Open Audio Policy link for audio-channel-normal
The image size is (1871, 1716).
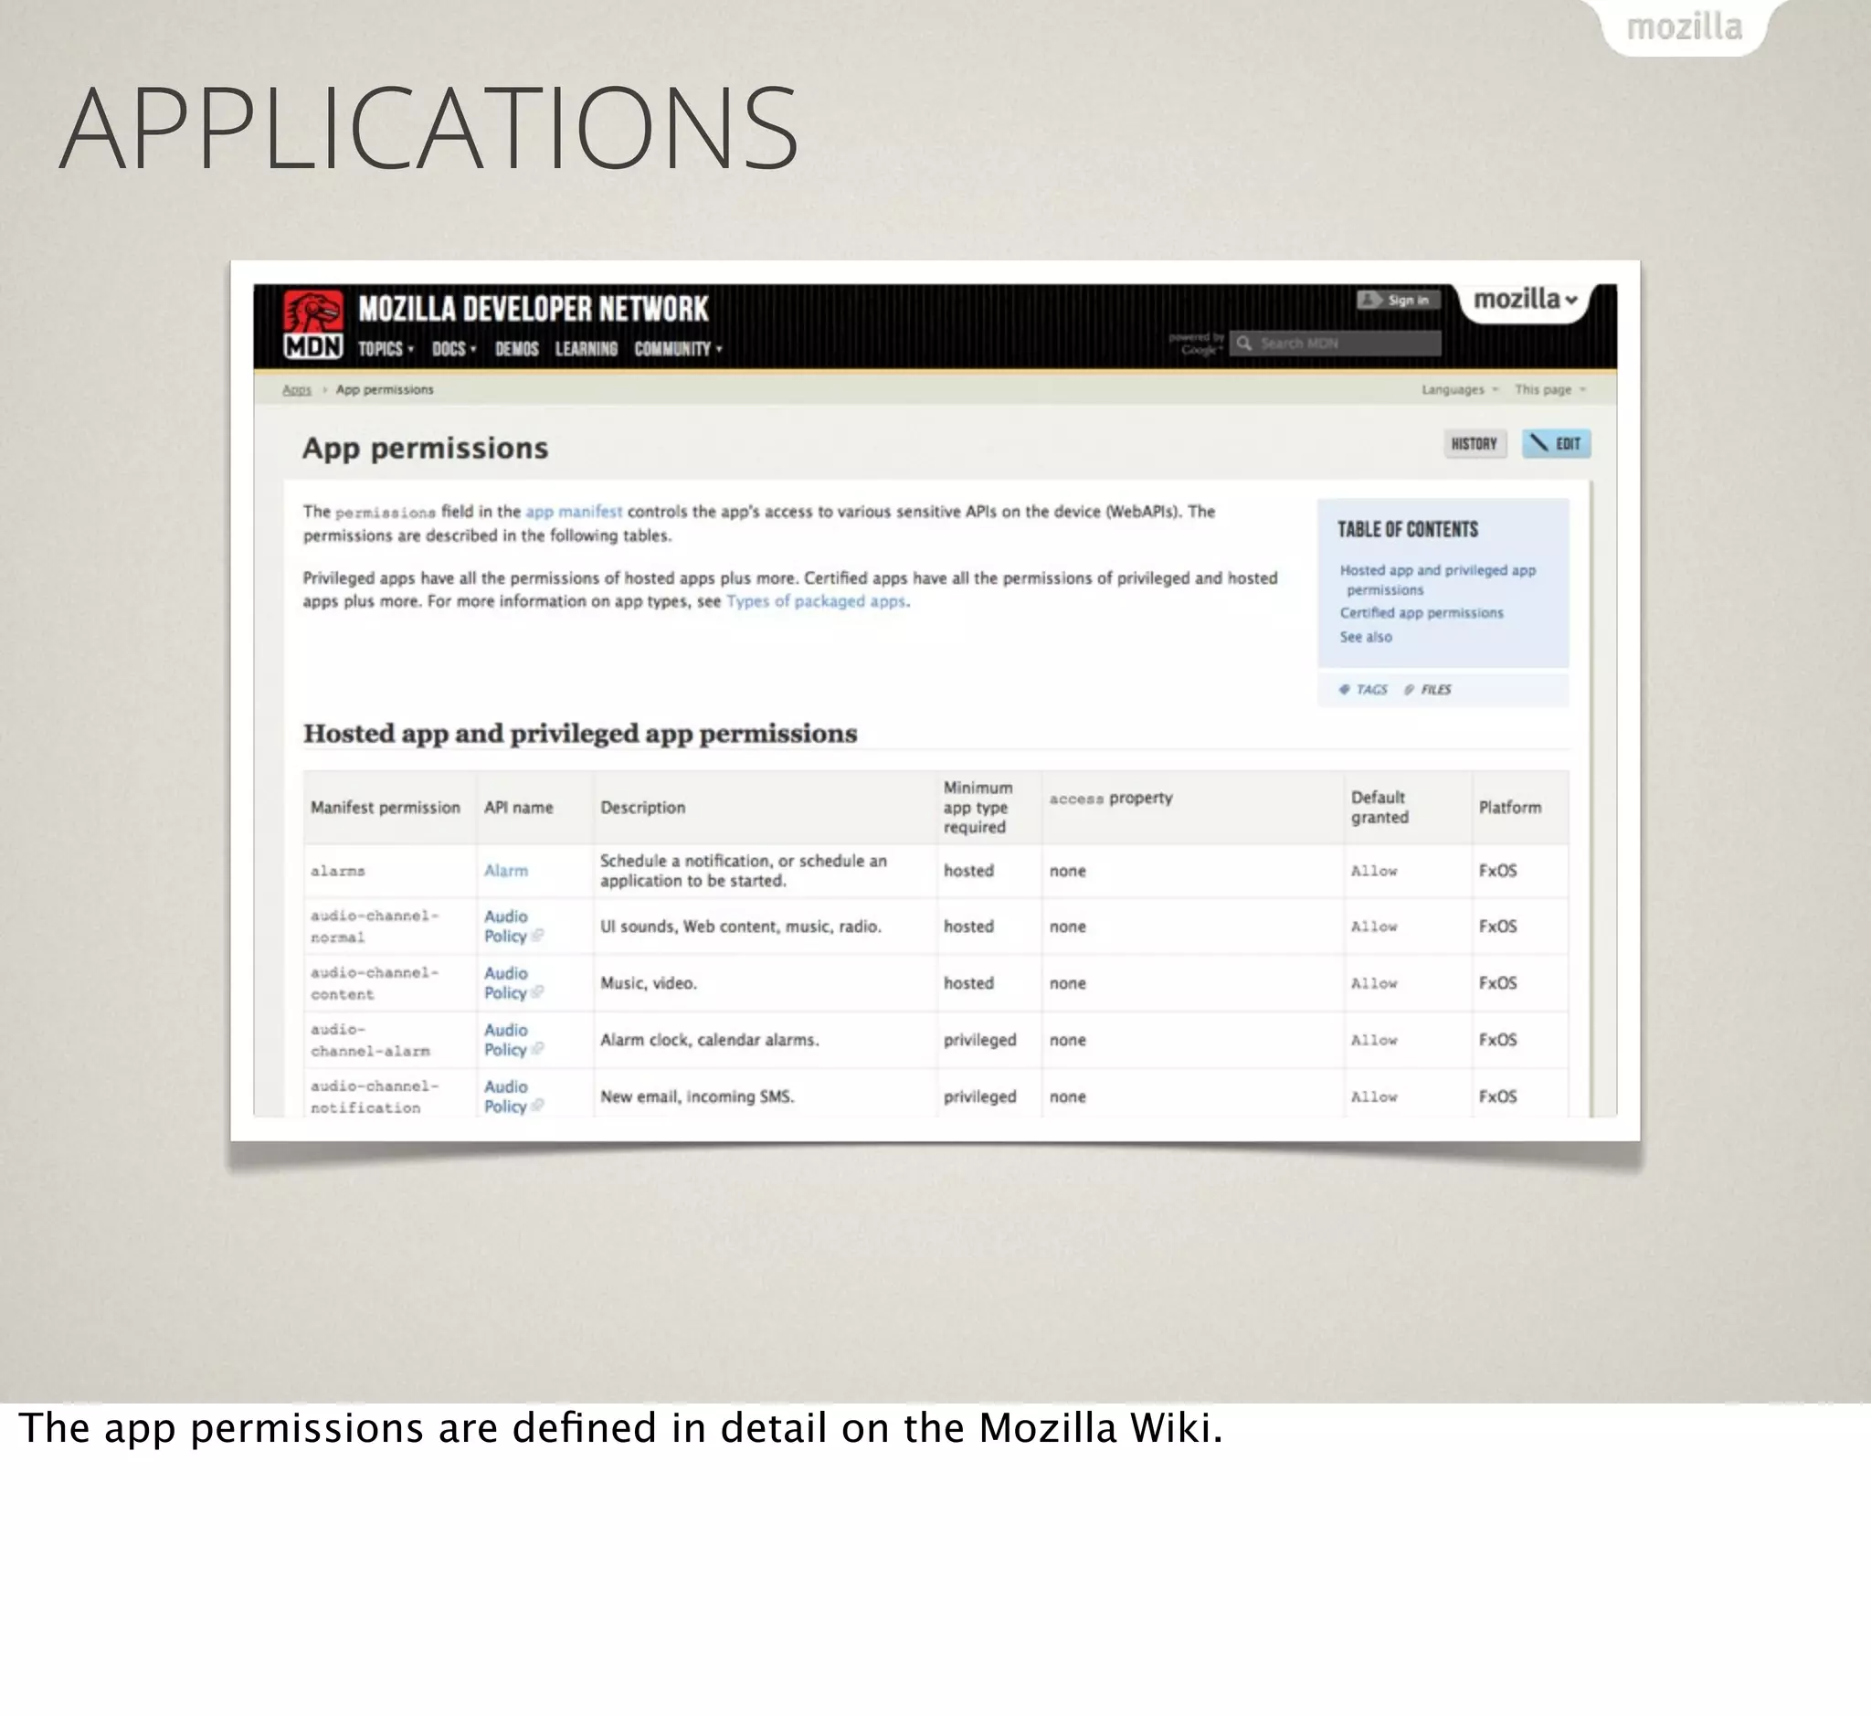pos(506,926)
